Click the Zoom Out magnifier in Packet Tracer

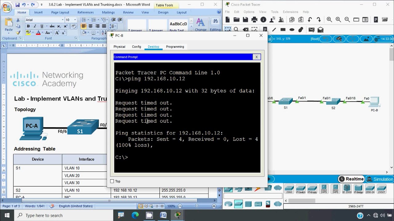point(347,20)
